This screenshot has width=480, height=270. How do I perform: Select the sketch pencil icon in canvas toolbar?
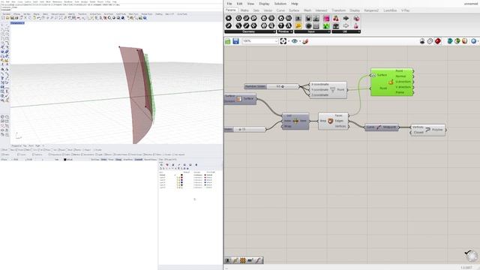click(305, 41)
